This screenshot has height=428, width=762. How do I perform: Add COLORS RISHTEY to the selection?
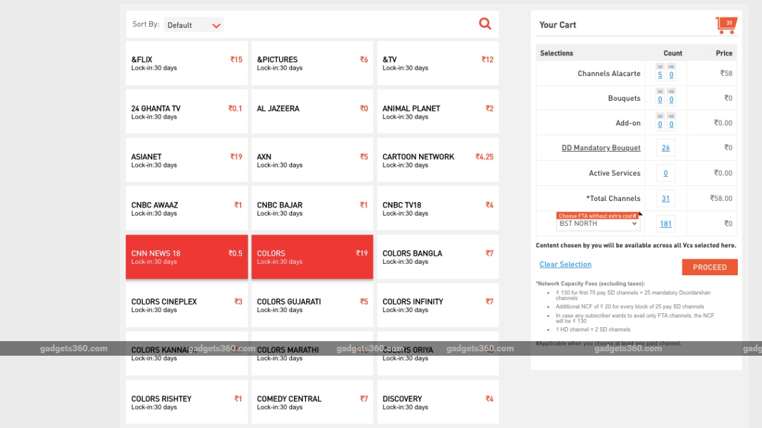click(187, 402)
